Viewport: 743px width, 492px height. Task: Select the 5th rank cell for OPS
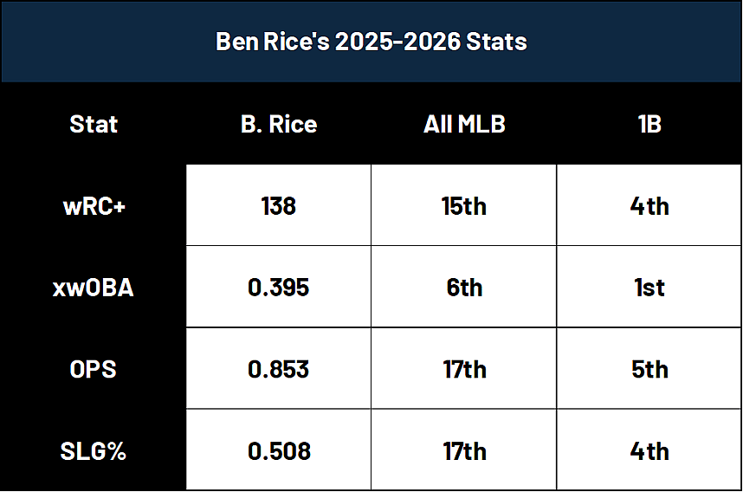pos(649,369)
